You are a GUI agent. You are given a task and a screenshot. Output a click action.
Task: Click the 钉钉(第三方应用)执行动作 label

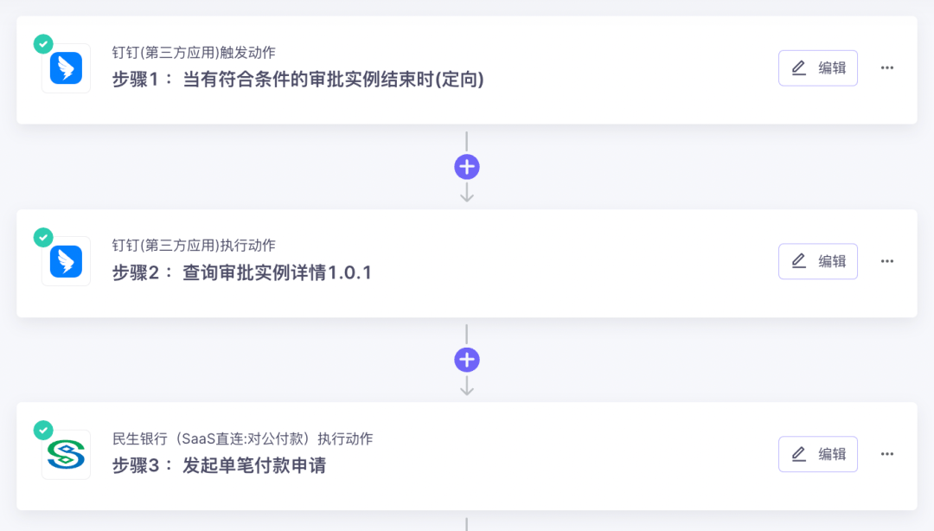[194, 246]
